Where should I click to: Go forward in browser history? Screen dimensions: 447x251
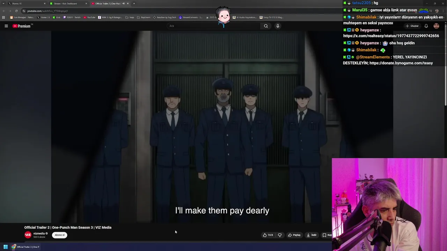pos(10,11)
